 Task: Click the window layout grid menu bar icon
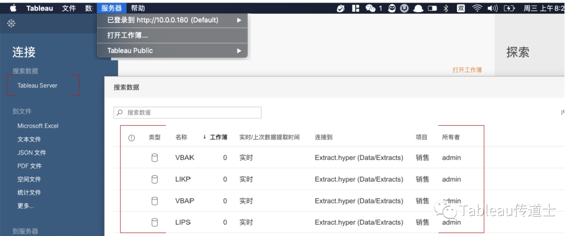click(355, 8)
